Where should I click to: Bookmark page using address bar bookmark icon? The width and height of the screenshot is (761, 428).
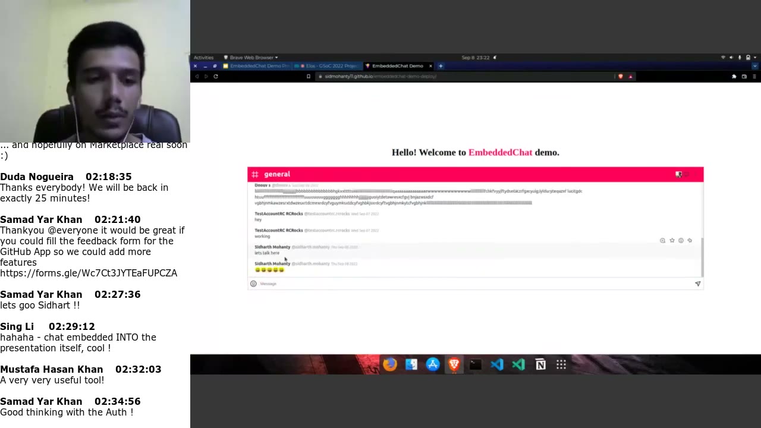pos(308,76)
